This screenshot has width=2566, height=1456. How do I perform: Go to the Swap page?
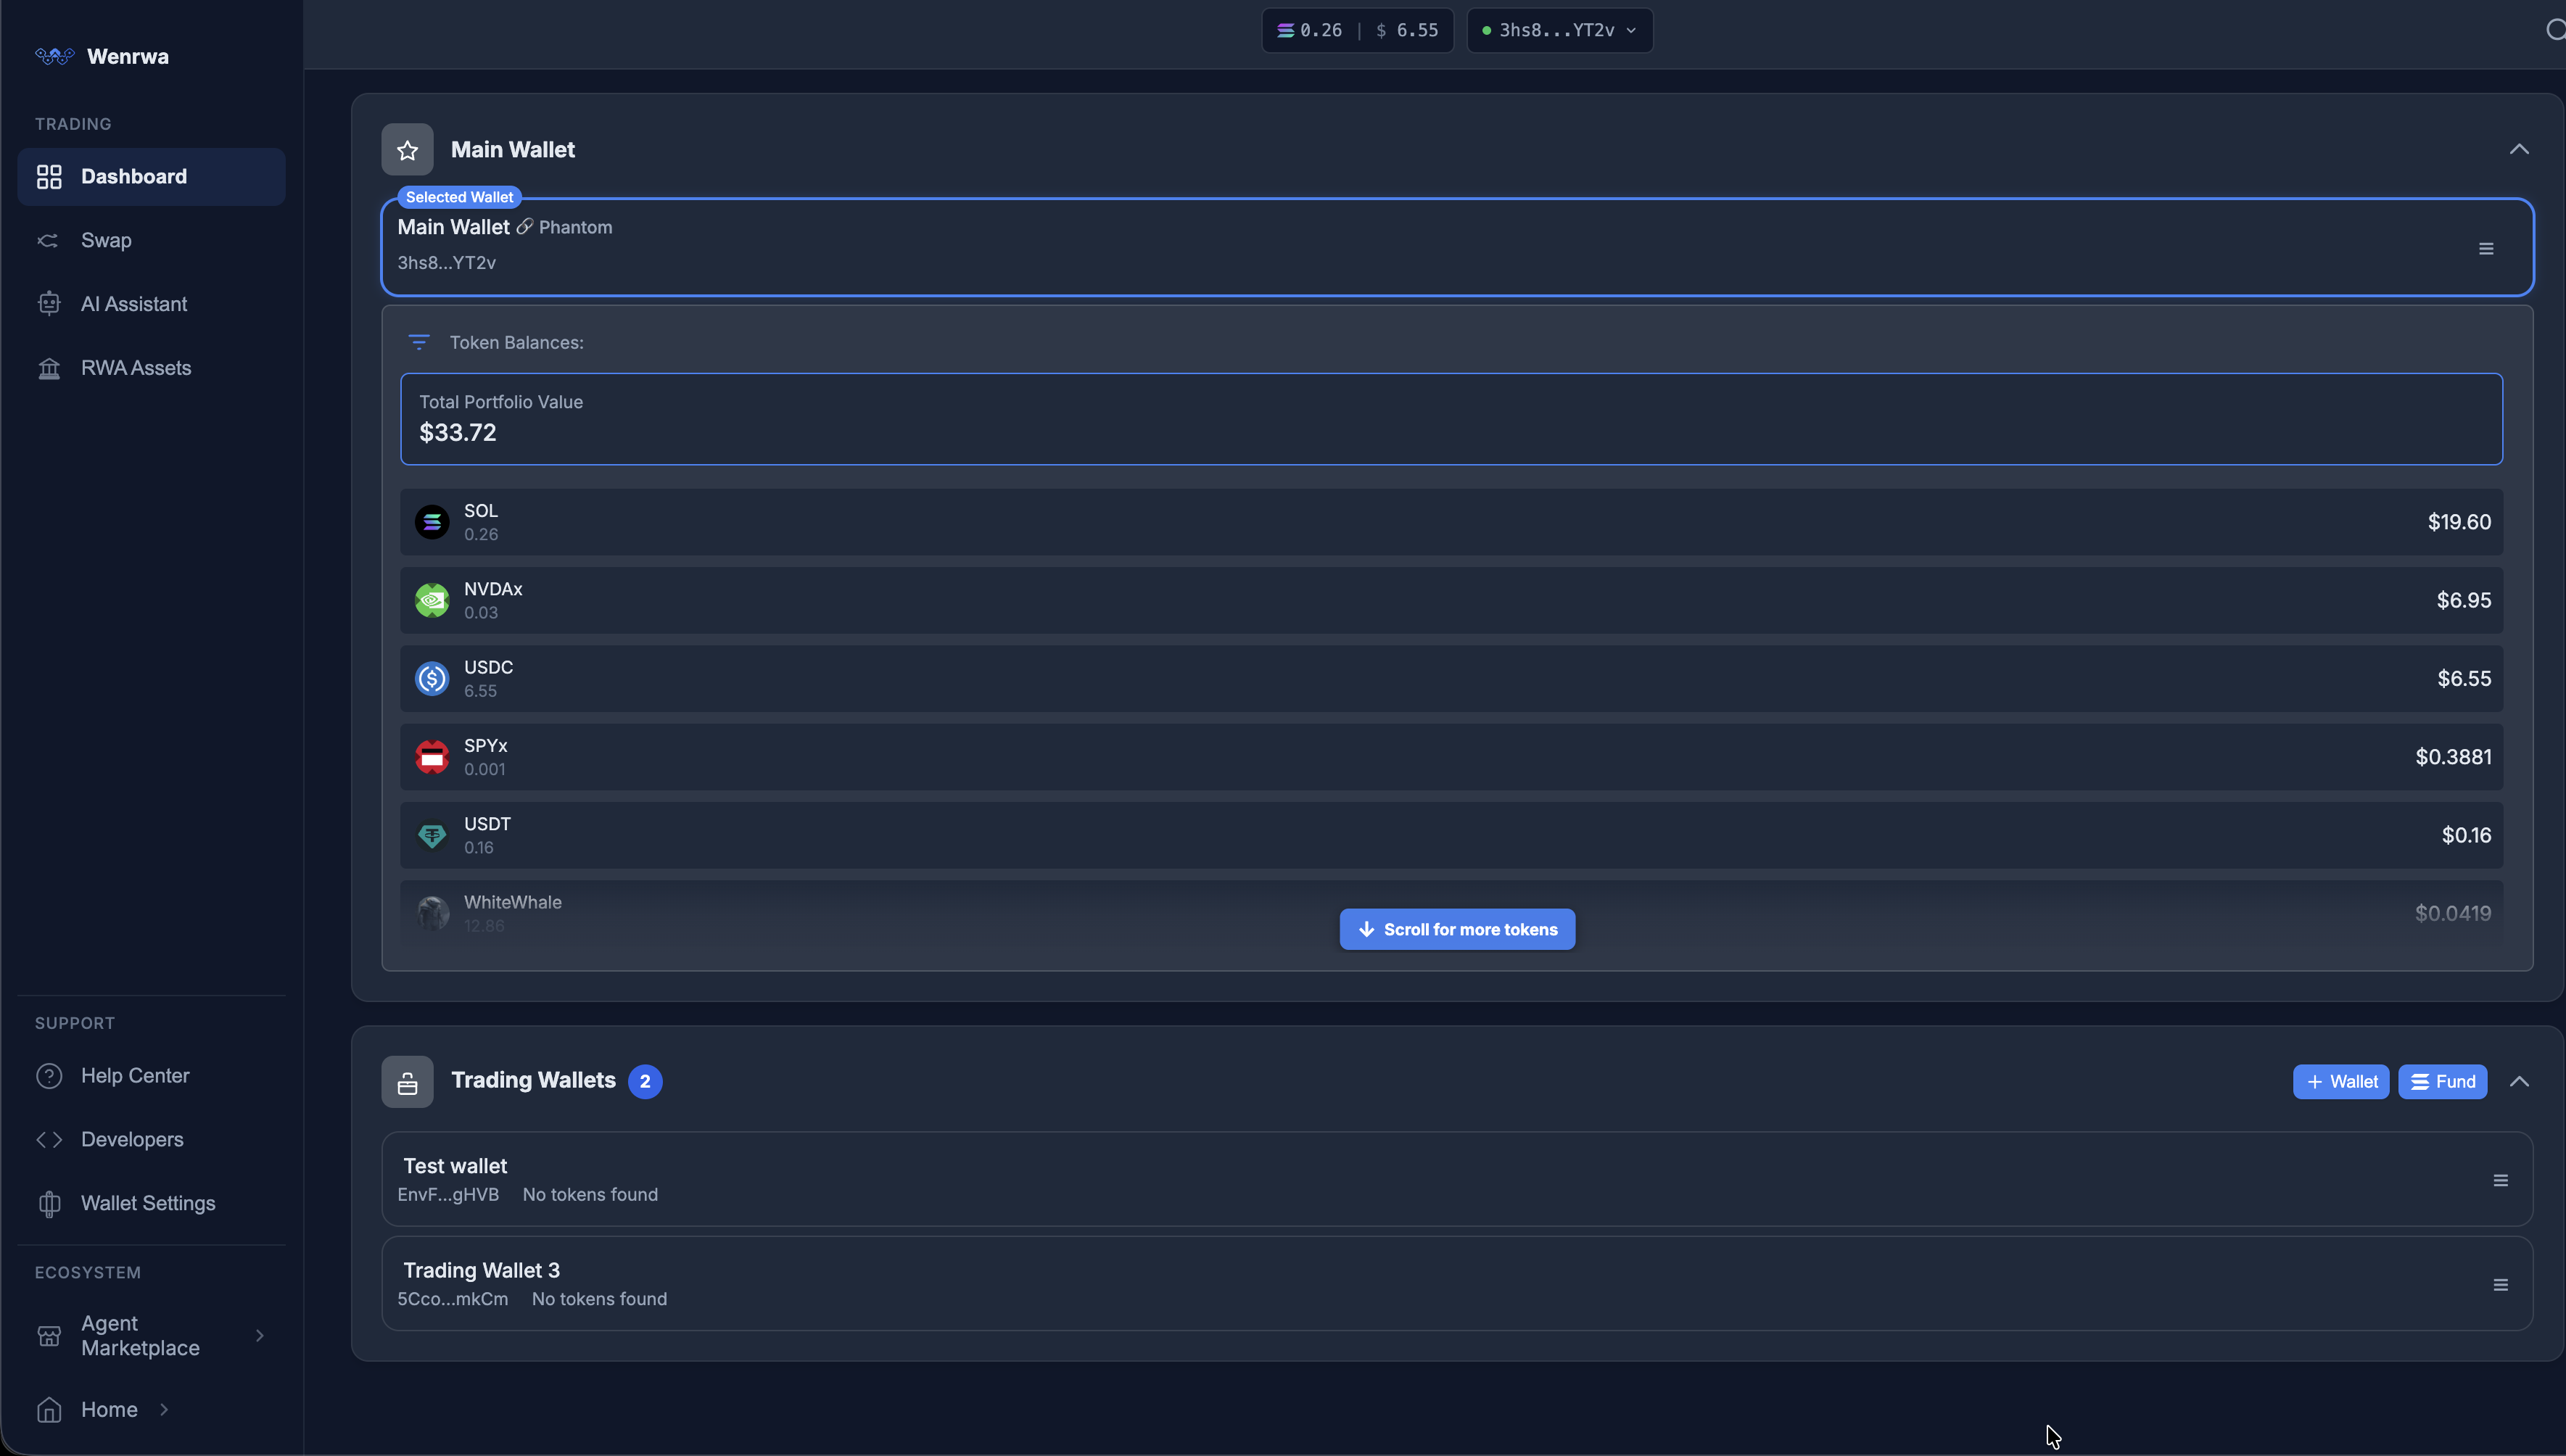(151, 241)
